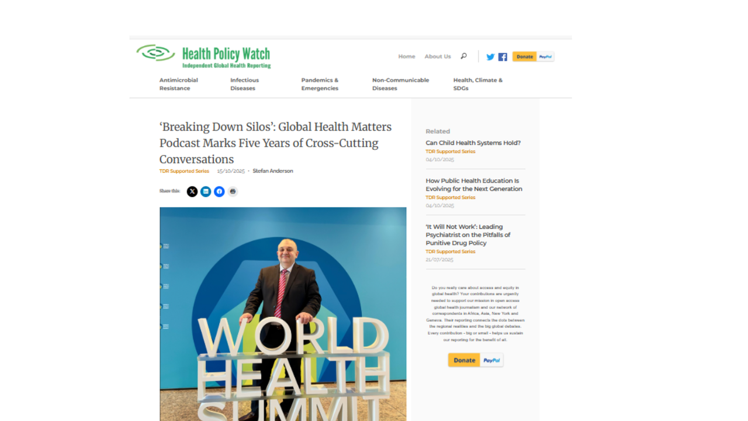This screenshot has height=421, width=748.
Task: Click the Health Policy Watch logo
Action: [203, 57]
